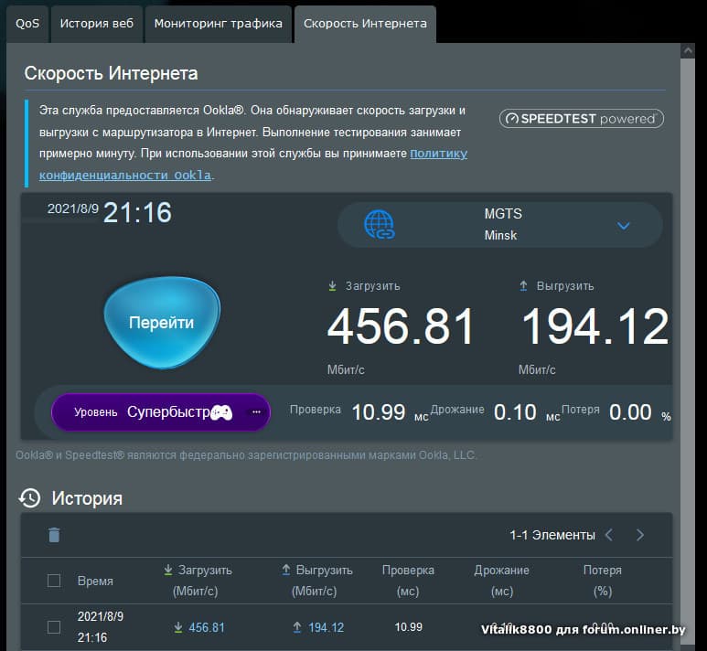
Task: Click the gamepad icon in level badge
Action: click(x=221, y=412)
